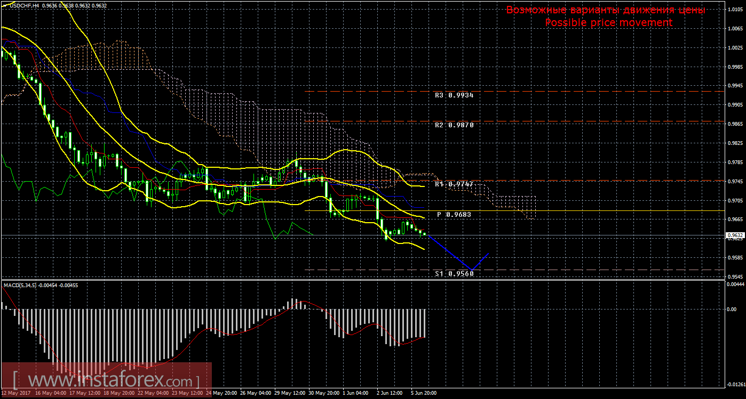Click 0.9985 on the price scale
The width and height of the screenshot is (746, 399).
click(x=734, y=67)
